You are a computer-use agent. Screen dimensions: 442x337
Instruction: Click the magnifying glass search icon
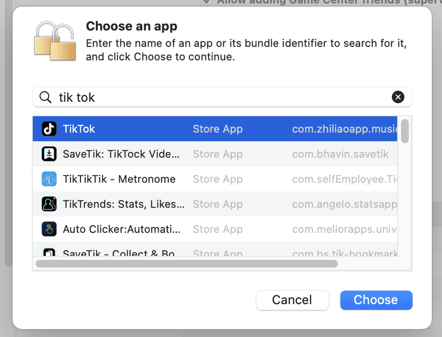45,97
